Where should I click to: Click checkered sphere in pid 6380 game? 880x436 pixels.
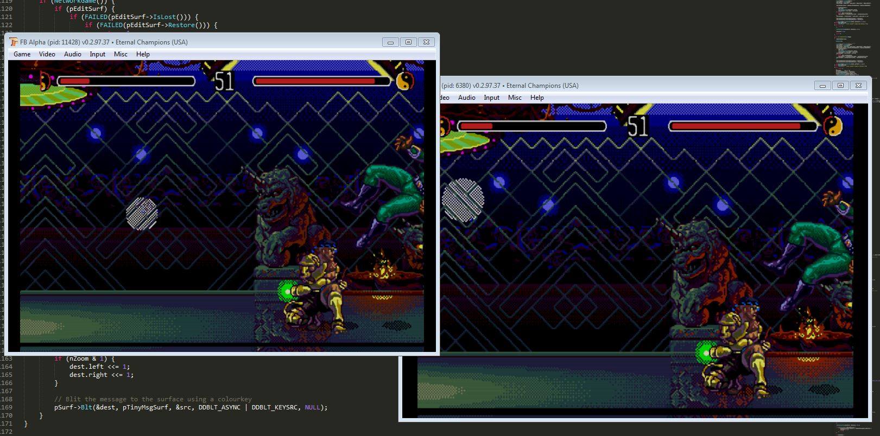[463, 200]
